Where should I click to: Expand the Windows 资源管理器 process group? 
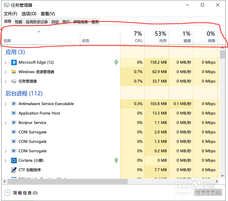click(x=6, y=72)
